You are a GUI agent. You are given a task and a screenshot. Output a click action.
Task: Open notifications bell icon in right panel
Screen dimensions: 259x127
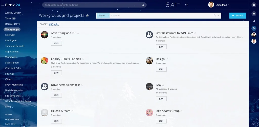pyautogui.click(x=254, y=13)
